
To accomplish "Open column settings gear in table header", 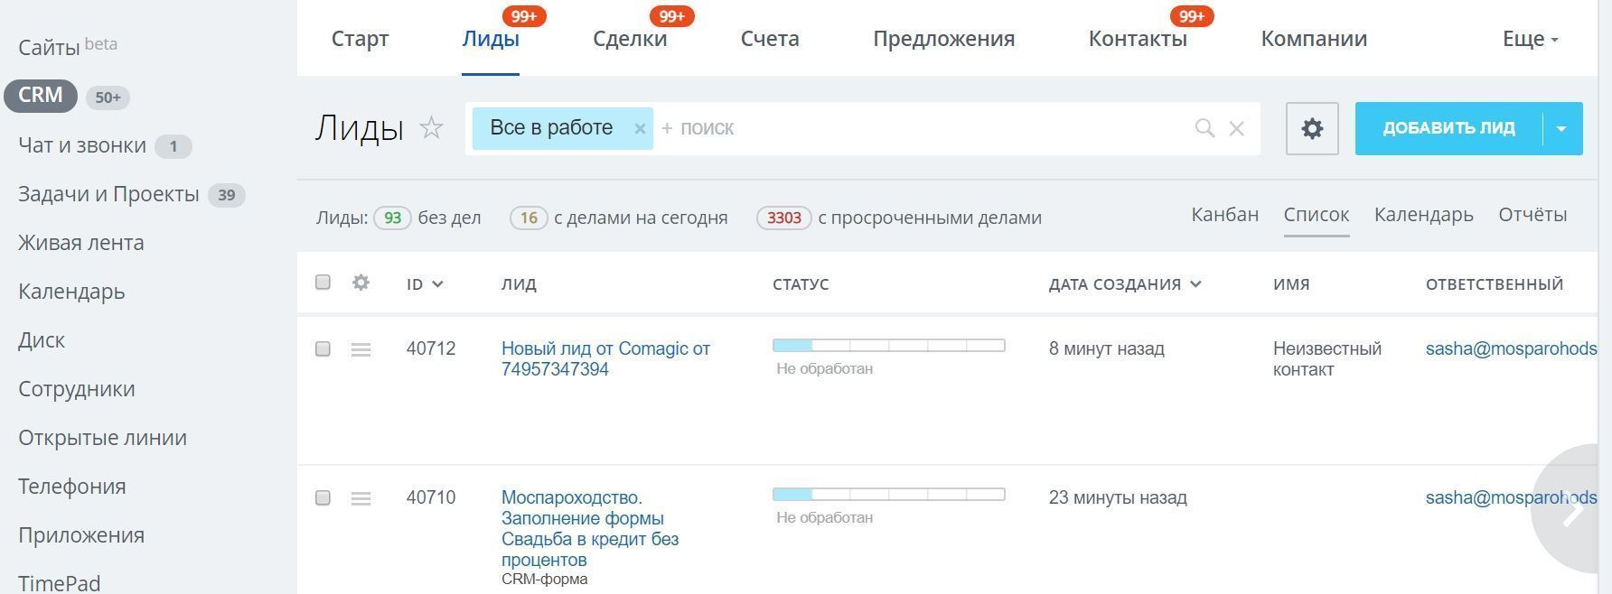I will 361,283.
